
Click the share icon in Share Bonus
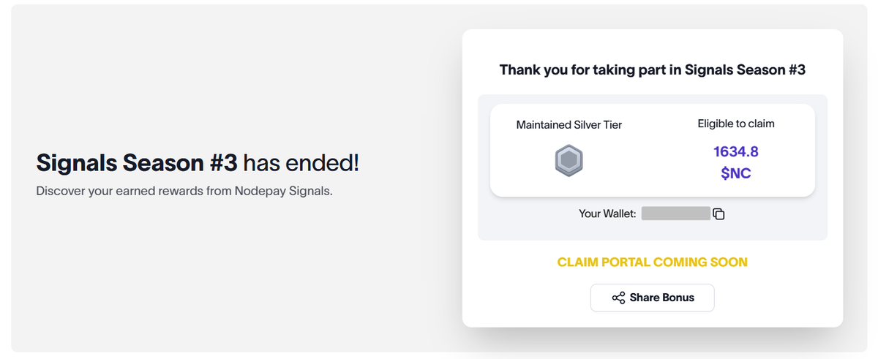pos(618,298)
